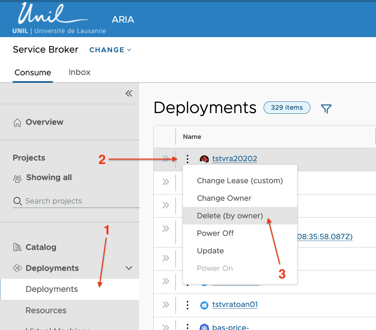376x330 pixels.
Task: Select Power Off in context menu
Action: point(215,233)
